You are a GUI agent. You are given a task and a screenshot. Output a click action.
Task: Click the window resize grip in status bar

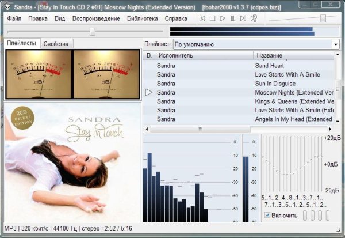(339, 230)
